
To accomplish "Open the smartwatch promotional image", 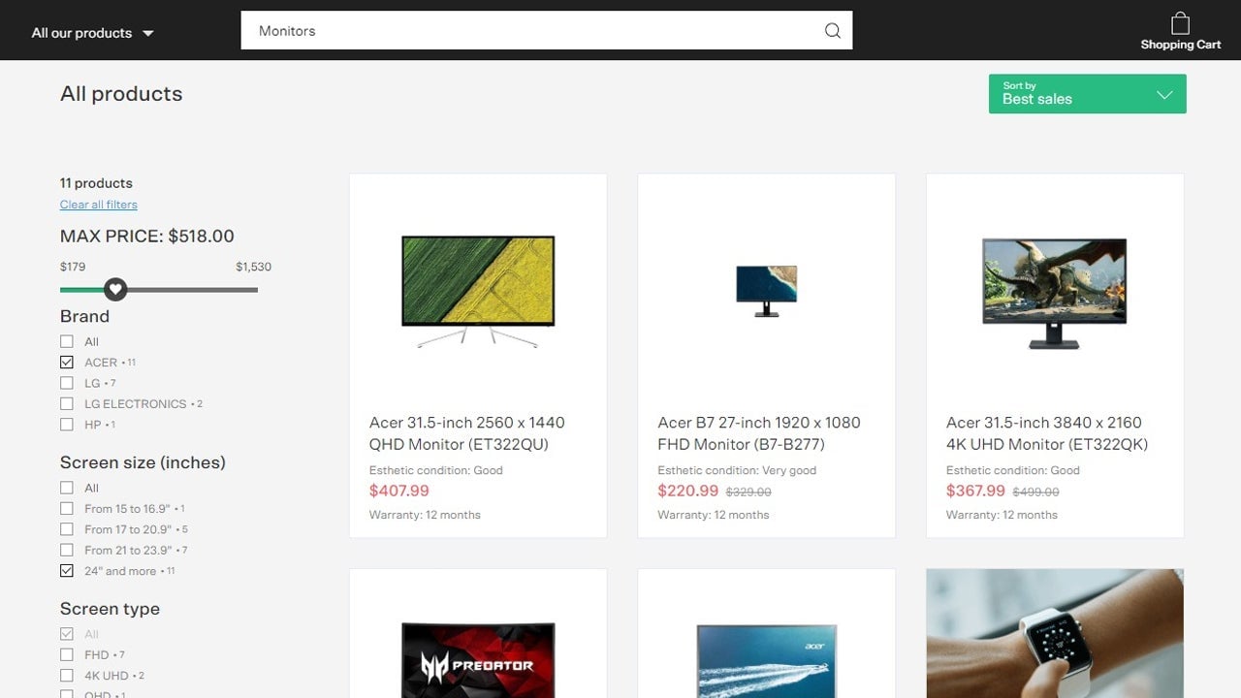I will click(1055, 633).
